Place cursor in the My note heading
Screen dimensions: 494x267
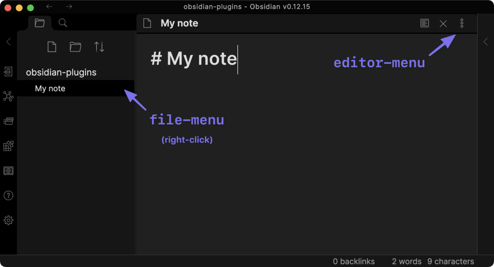(x=194, y=59)
